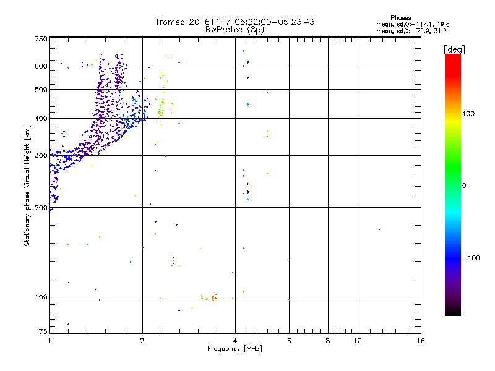Click the y-axis tick label '400'
This screenshot has height=371, width=495.
[41, 118]
